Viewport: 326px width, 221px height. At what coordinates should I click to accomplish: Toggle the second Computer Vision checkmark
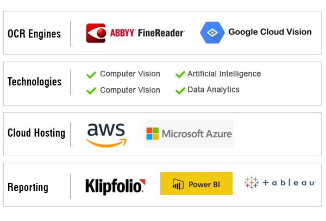click(x=91, y=91)
